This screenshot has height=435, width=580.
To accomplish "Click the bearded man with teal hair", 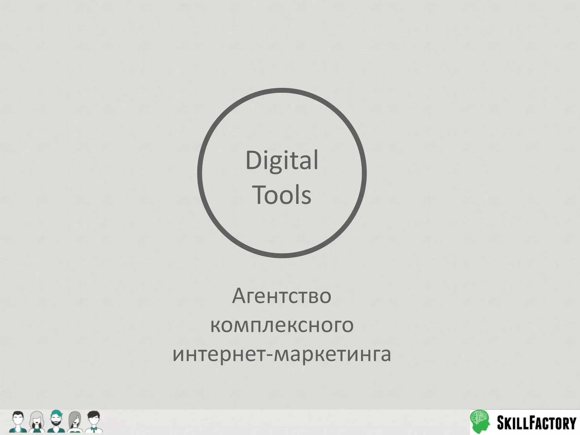I will pos(56,421).
